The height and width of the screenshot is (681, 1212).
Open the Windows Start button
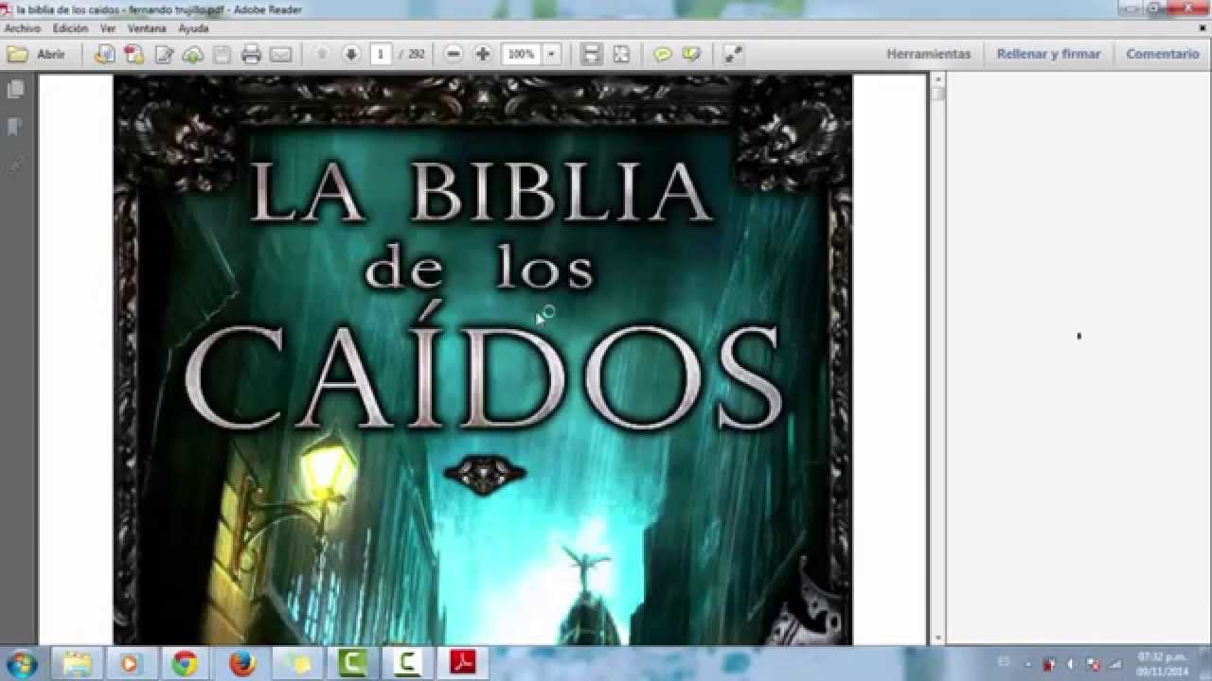click(22, 664)
